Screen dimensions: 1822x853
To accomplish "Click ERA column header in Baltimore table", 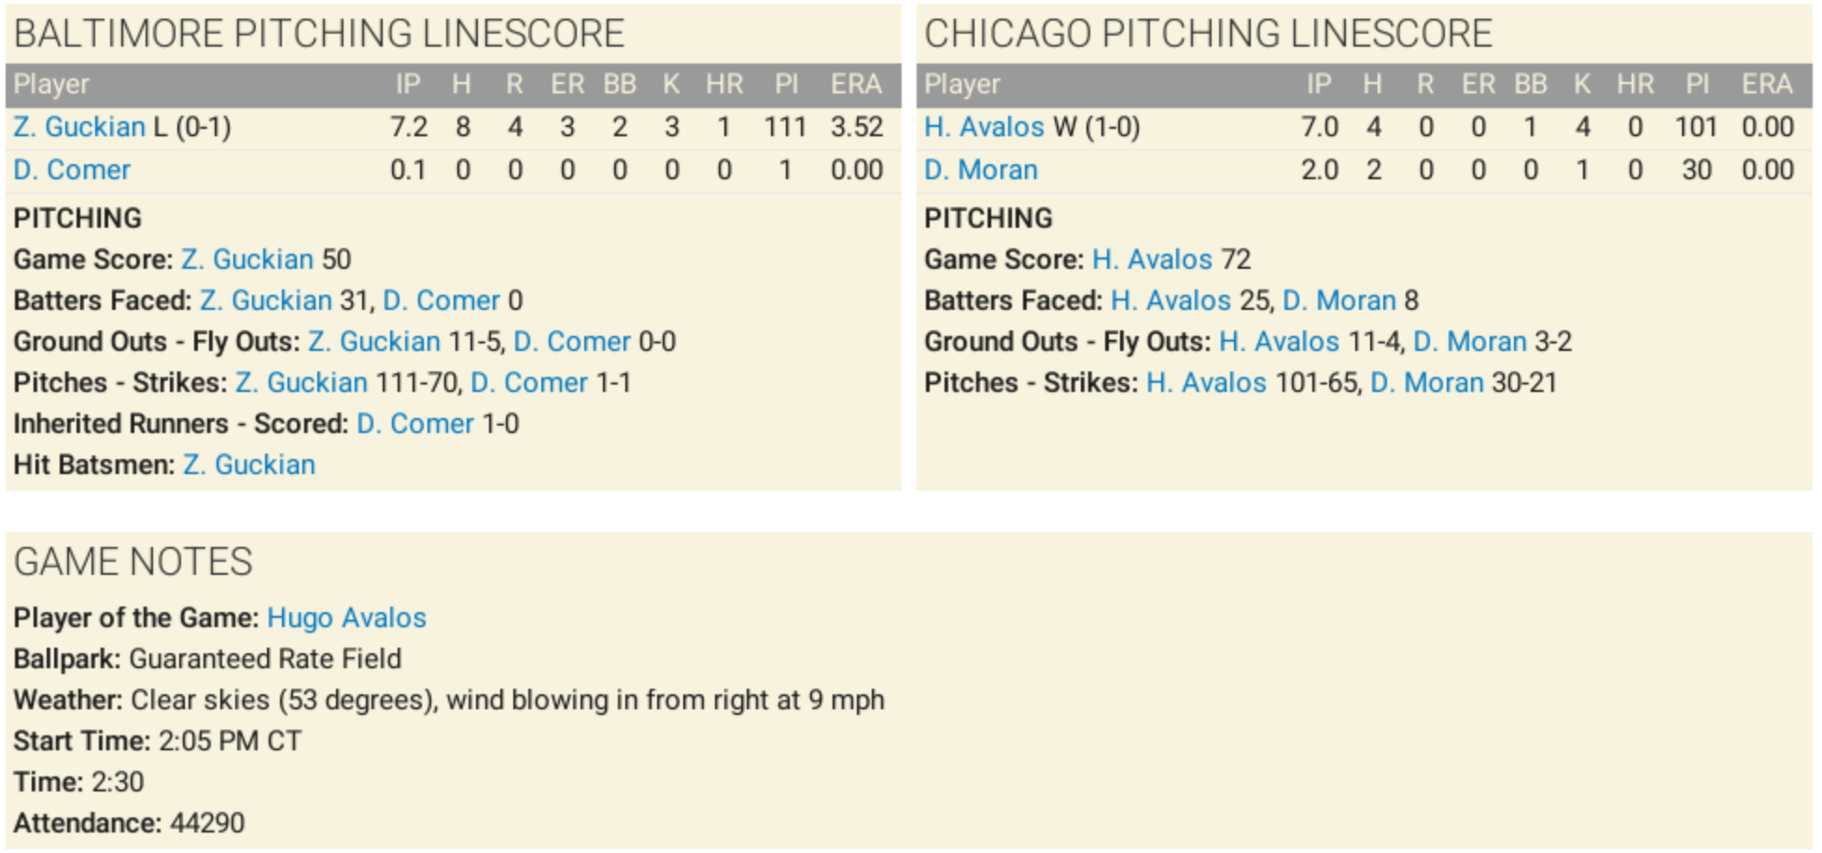I will pyautogui.click(x=856, y=84).
